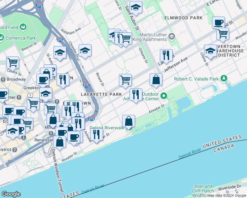Click the Robert C. Valade Park tree icon
247x198 pixels.
[225, 78]
